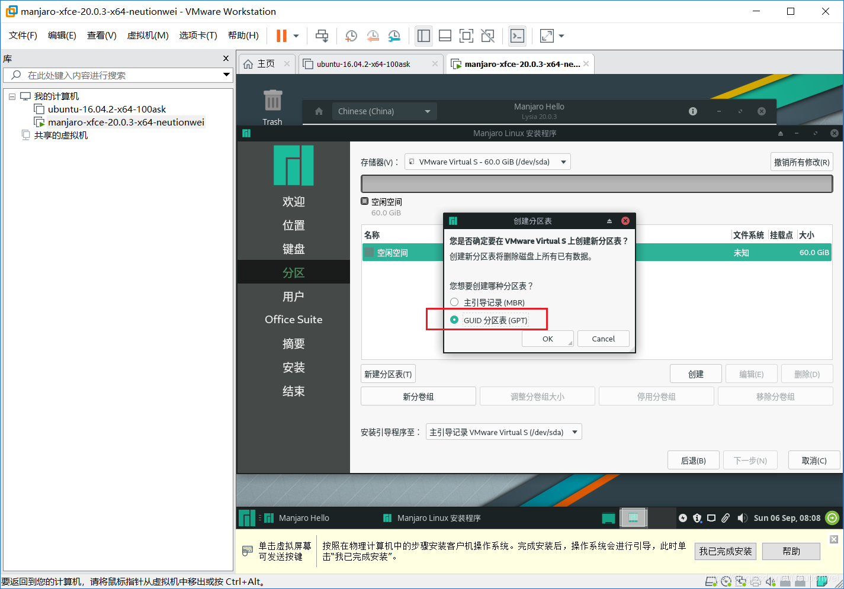Click the Revert to Snapshot icon

[373, 36]
